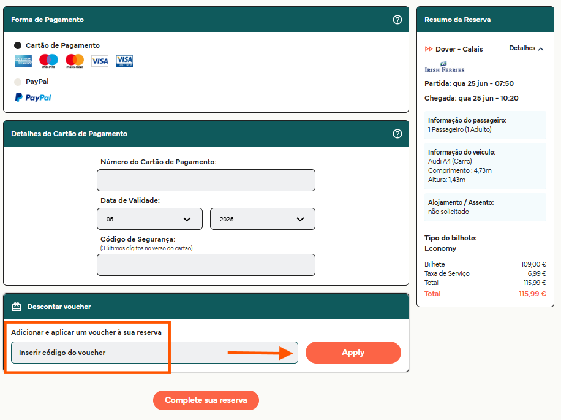The height and width of the screenshot is (420, 561).
Task: Open help icon in Forma de Pagamento header
Action: [397, 20]
